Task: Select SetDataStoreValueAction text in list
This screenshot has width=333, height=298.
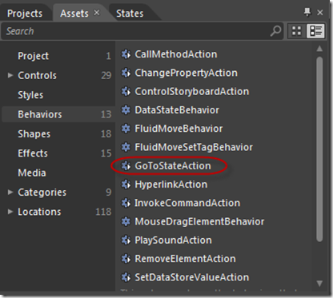Action: [x=192, y=277]
